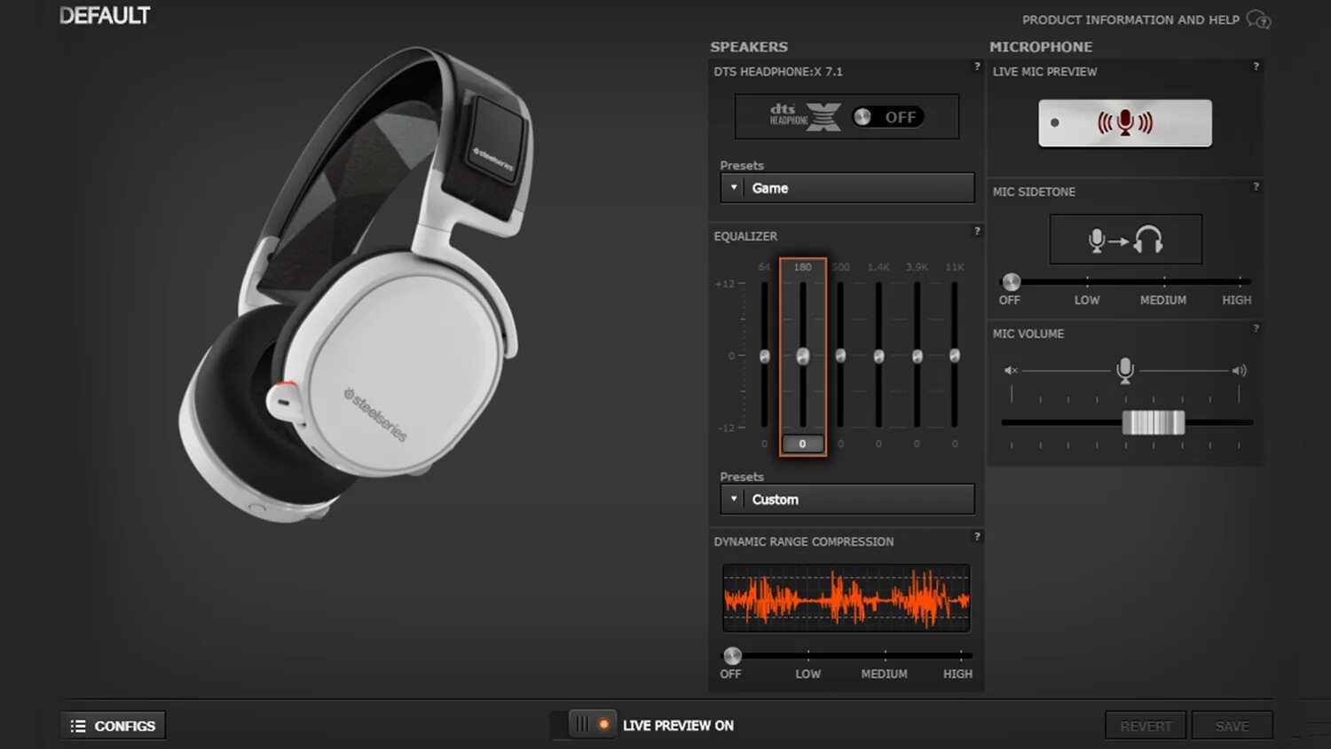This screenshot has width=1331, height=749.
Task: Select the 11K equalizer slider knob
Action: [955, 356]
